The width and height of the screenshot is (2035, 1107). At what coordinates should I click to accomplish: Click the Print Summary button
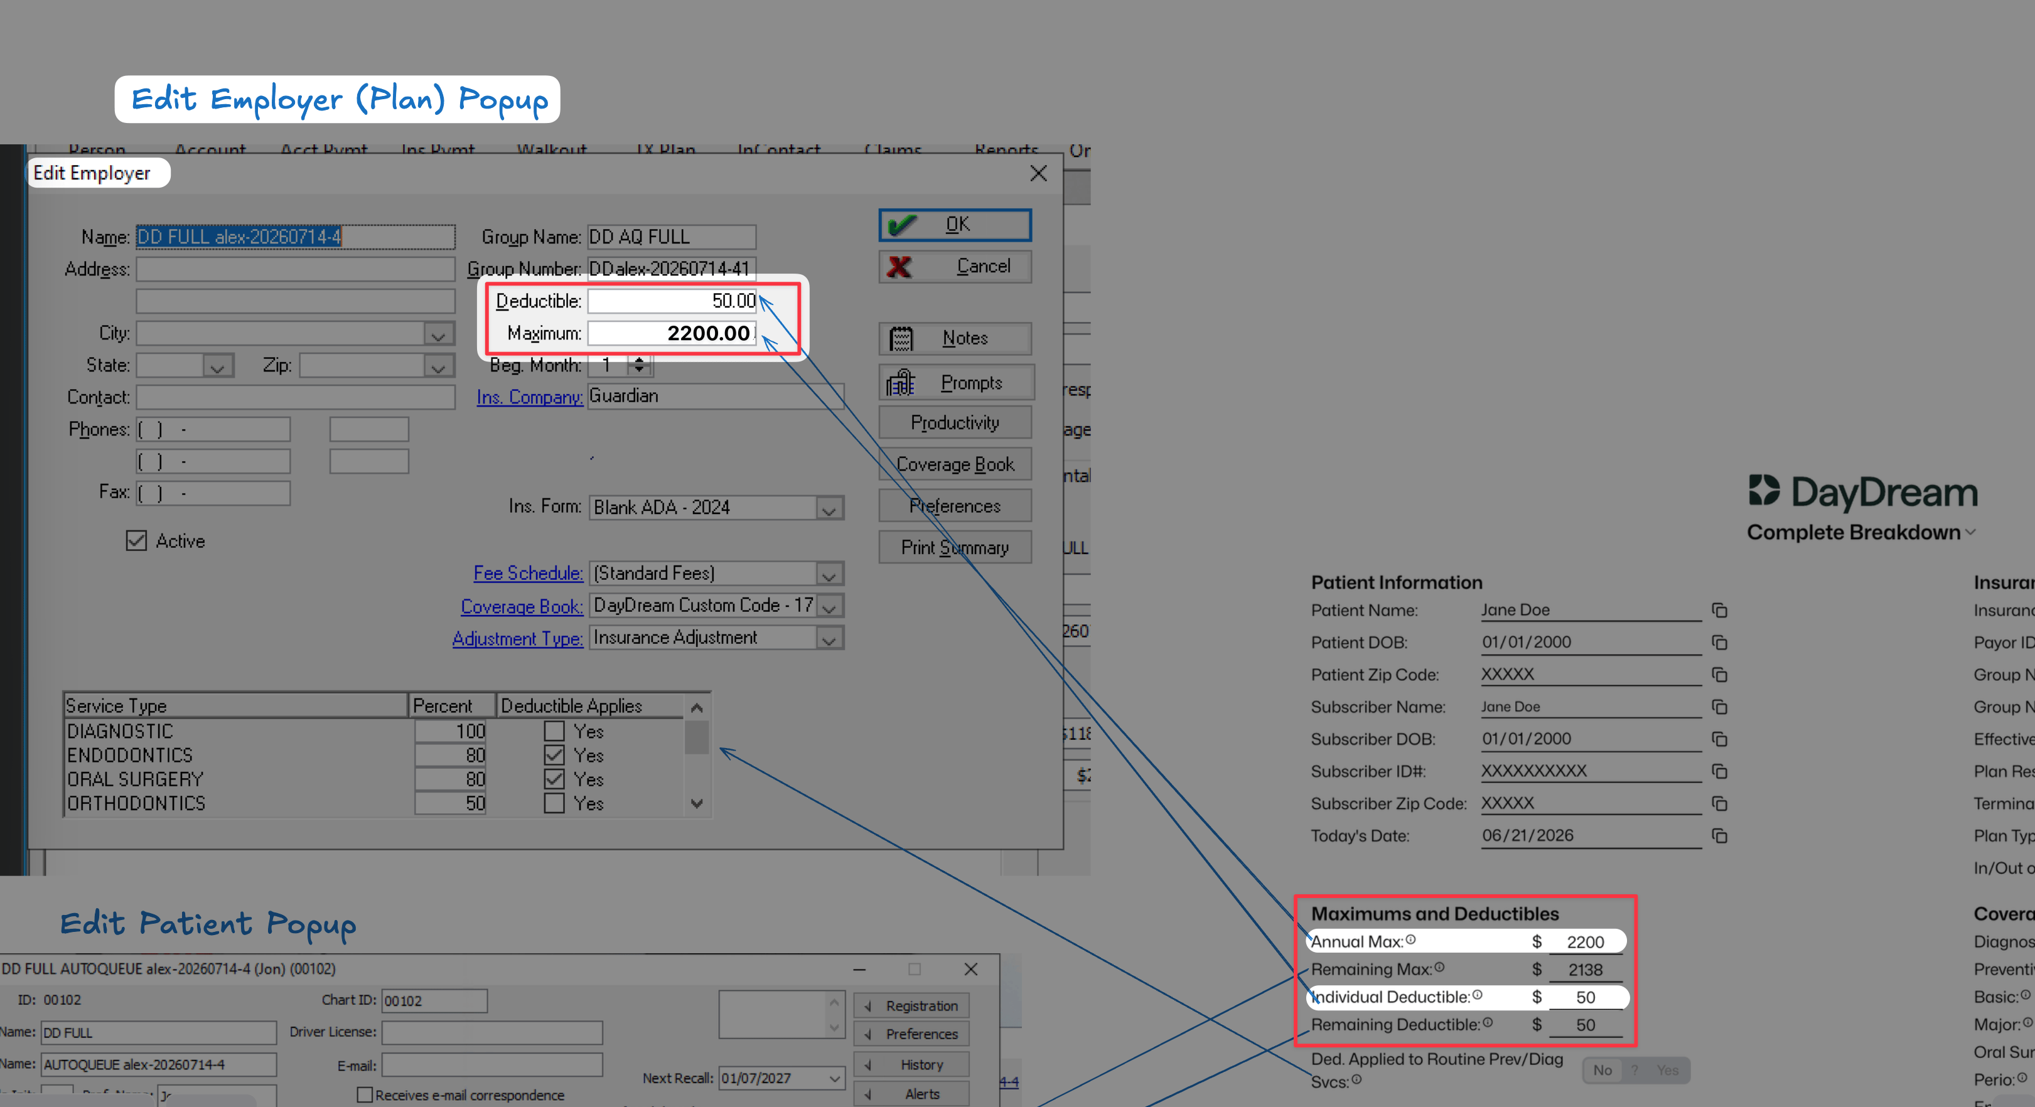[x=955, y=548]
